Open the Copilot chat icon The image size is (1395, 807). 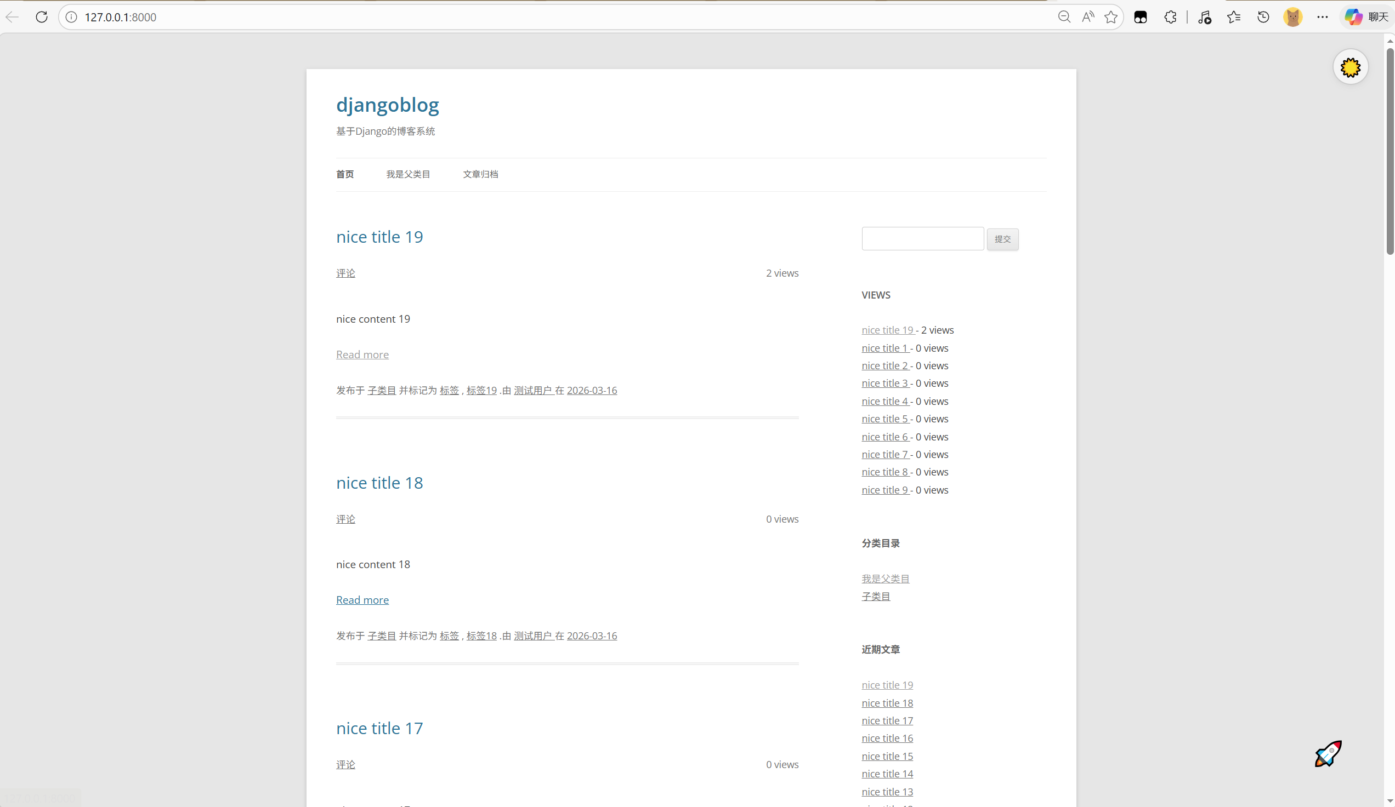coord(1353,17)
